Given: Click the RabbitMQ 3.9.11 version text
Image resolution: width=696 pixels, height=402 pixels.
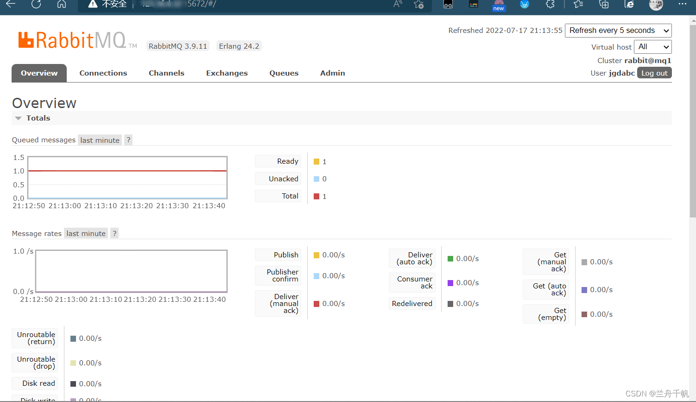Looking at the screenshot, I should pyautogui.click(x=178, y=46).
